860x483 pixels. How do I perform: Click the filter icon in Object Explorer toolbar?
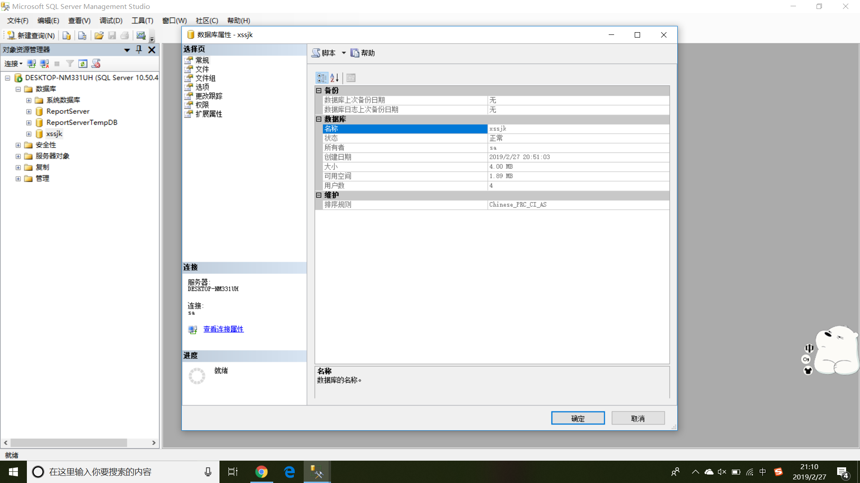point(70,64)
